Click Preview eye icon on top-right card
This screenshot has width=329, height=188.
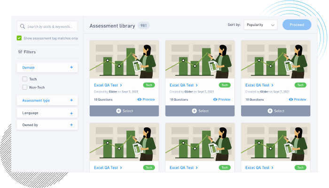291,100
